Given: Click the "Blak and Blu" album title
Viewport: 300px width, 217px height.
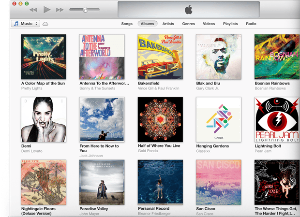Looking at the screenshot, I should [x=208, y=83].
